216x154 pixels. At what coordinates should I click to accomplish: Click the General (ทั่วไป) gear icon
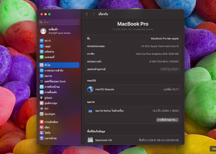(41, 65)
